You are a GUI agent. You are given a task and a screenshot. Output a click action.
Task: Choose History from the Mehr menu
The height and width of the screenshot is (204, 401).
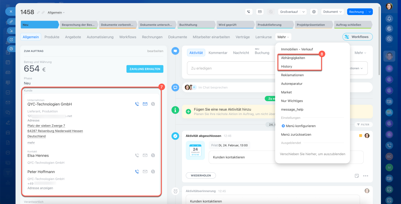[286, 66]
